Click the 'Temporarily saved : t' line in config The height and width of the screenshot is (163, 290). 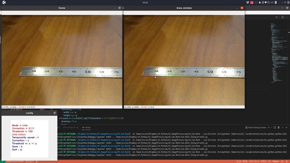(x=25, y=137)
